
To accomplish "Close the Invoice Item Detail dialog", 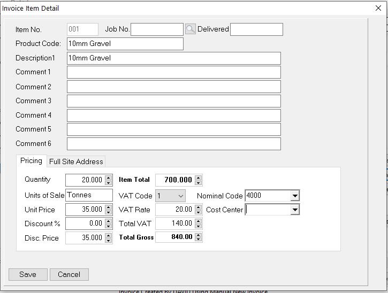I will pyautogui.click(x=378, y=8).
